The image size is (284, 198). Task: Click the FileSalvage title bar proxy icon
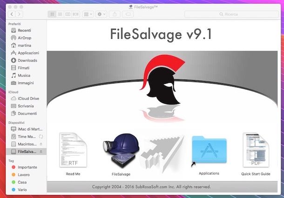coord(130,7)
